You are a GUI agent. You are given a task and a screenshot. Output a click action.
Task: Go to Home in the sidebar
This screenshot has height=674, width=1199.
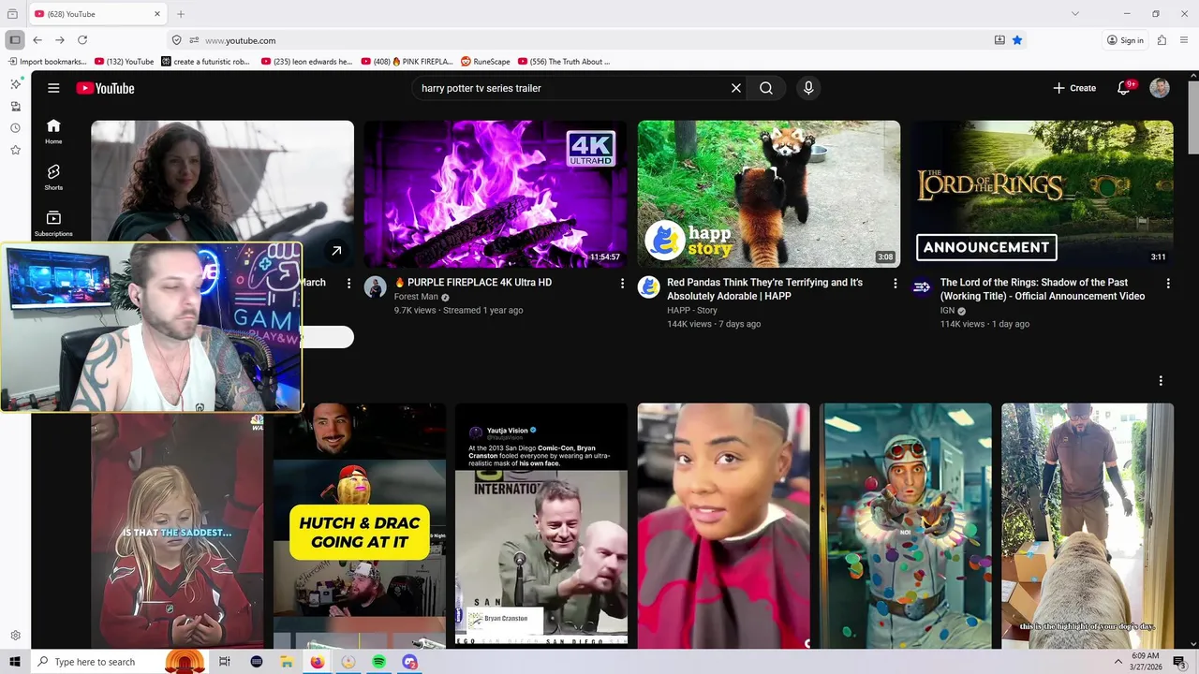click(x=53, y=131)
